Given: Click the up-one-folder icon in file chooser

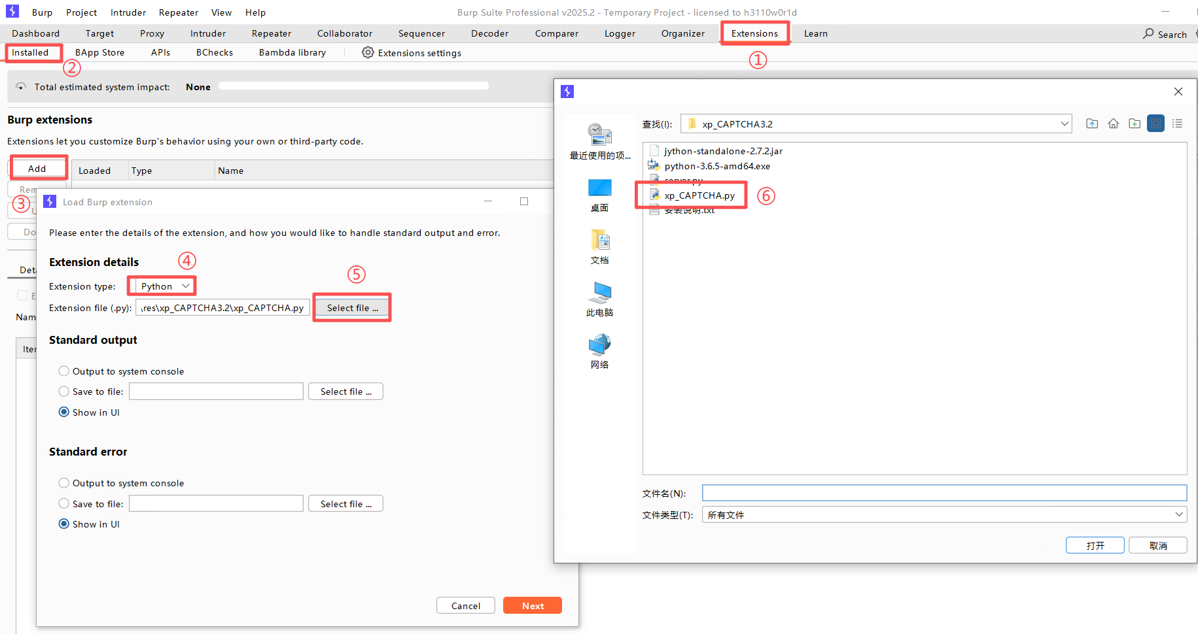Looking at the screenshot, I should point(1092,124).
